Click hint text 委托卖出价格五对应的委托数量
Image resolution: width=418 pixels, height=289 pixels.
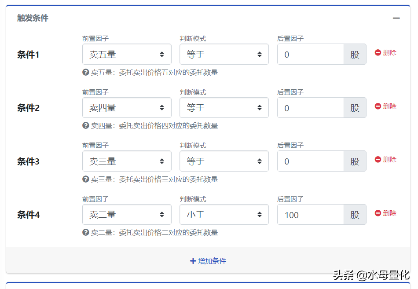[x=169, y=73]
